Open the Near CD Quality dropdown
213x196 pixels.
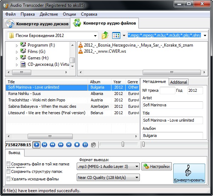tap(108, 177)
